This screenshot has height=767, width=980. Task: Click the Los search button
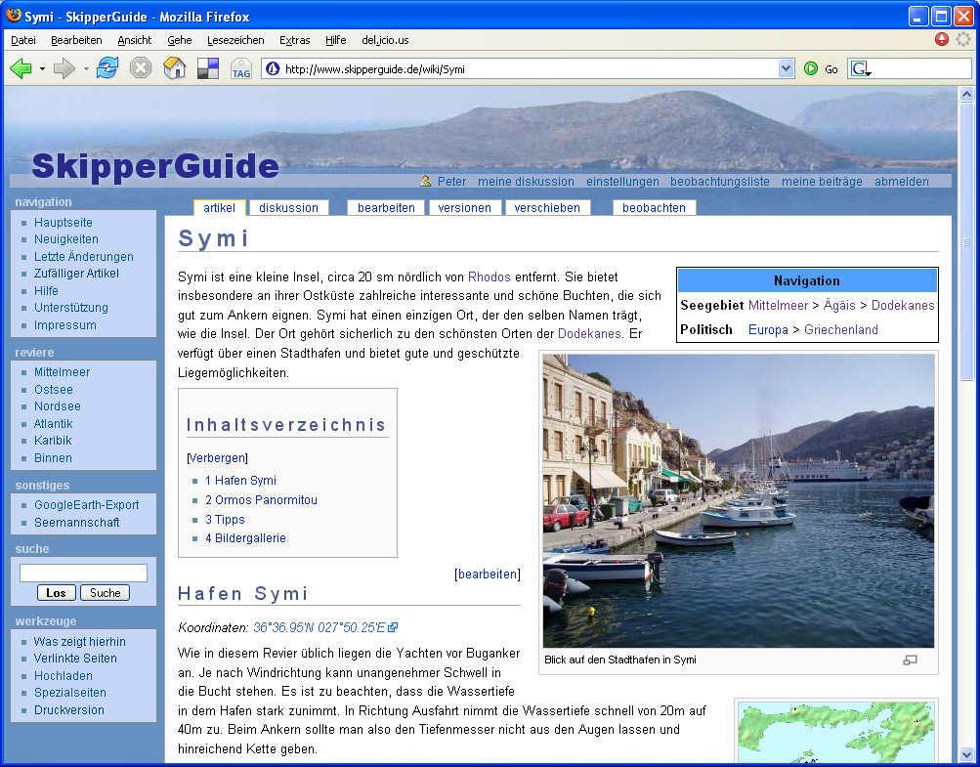click(56, 593)
